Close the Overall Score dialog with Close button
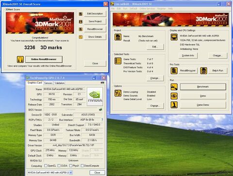 [x=95, y=64]
